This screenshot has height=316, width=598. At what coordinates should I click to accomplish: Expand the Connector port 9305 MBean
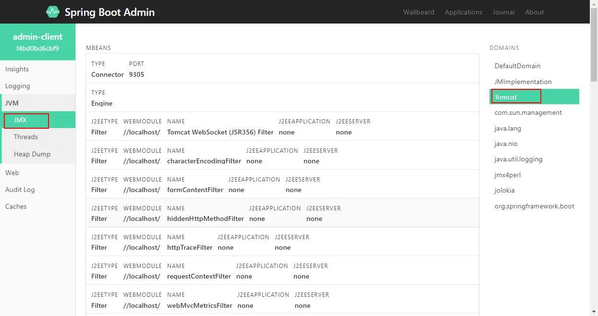(x=282, y=69)
